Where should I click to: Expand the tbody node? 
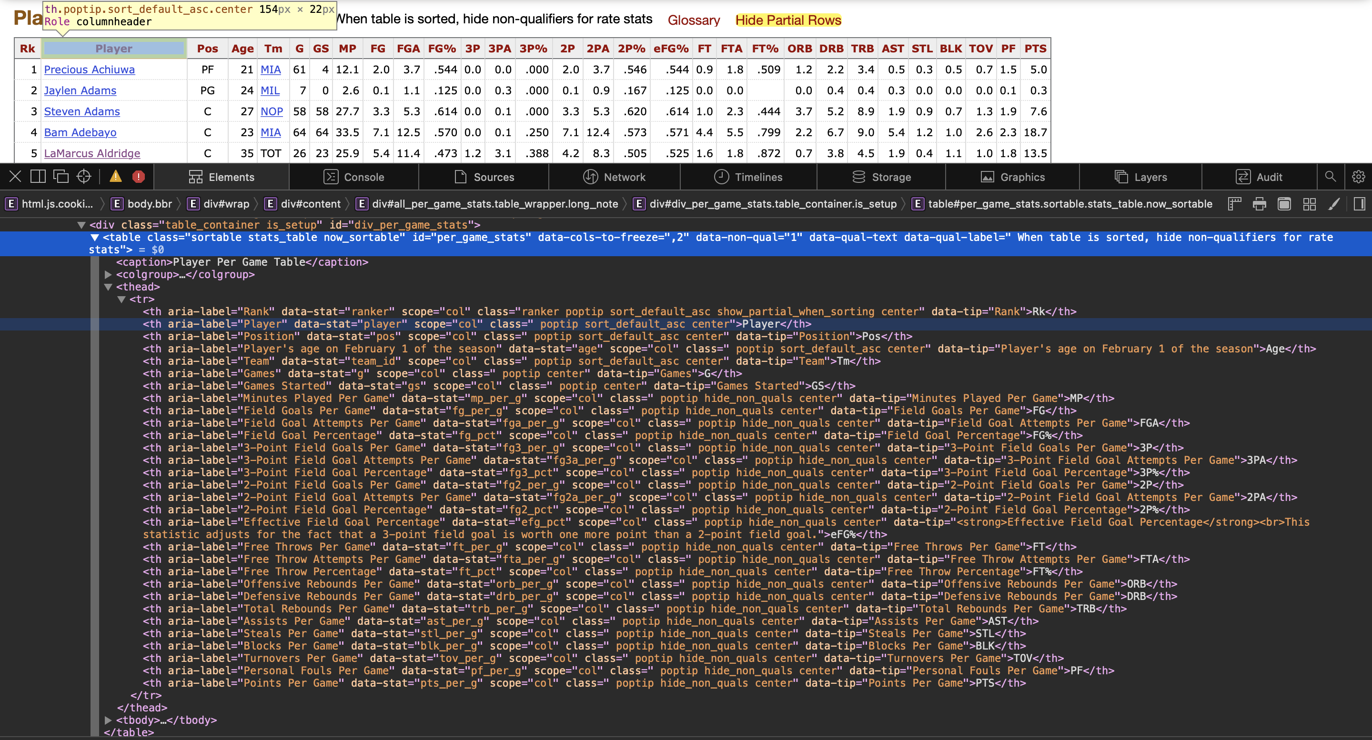pyautogui.click(x=108, y=720)
